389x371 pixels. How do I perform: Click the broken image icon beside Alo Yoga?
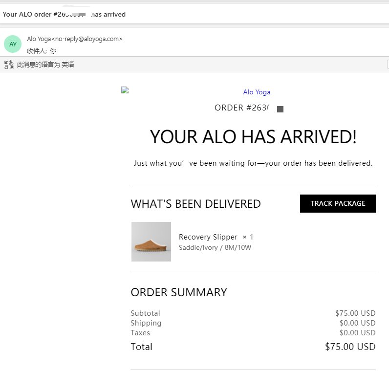point(125,90)
